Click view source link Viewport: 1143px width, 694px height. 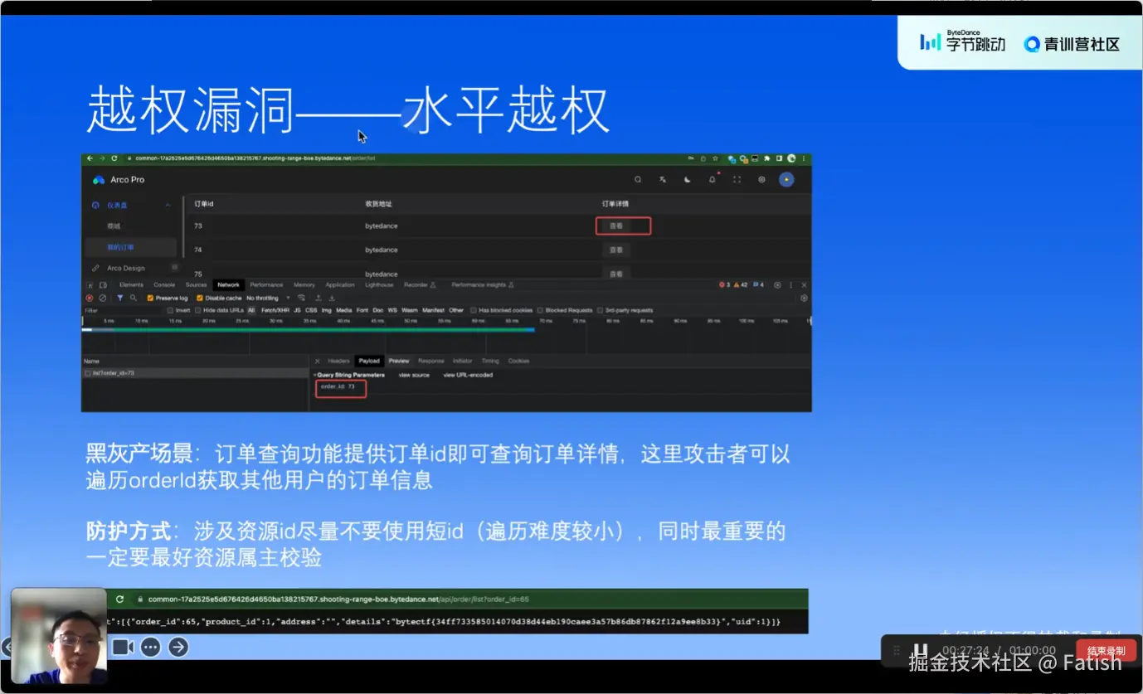(414, 375)
